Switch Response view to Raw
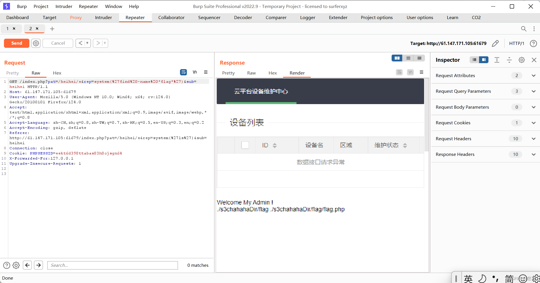The height and width of the screenshot is (283, 540). click(x=251, y=73)
